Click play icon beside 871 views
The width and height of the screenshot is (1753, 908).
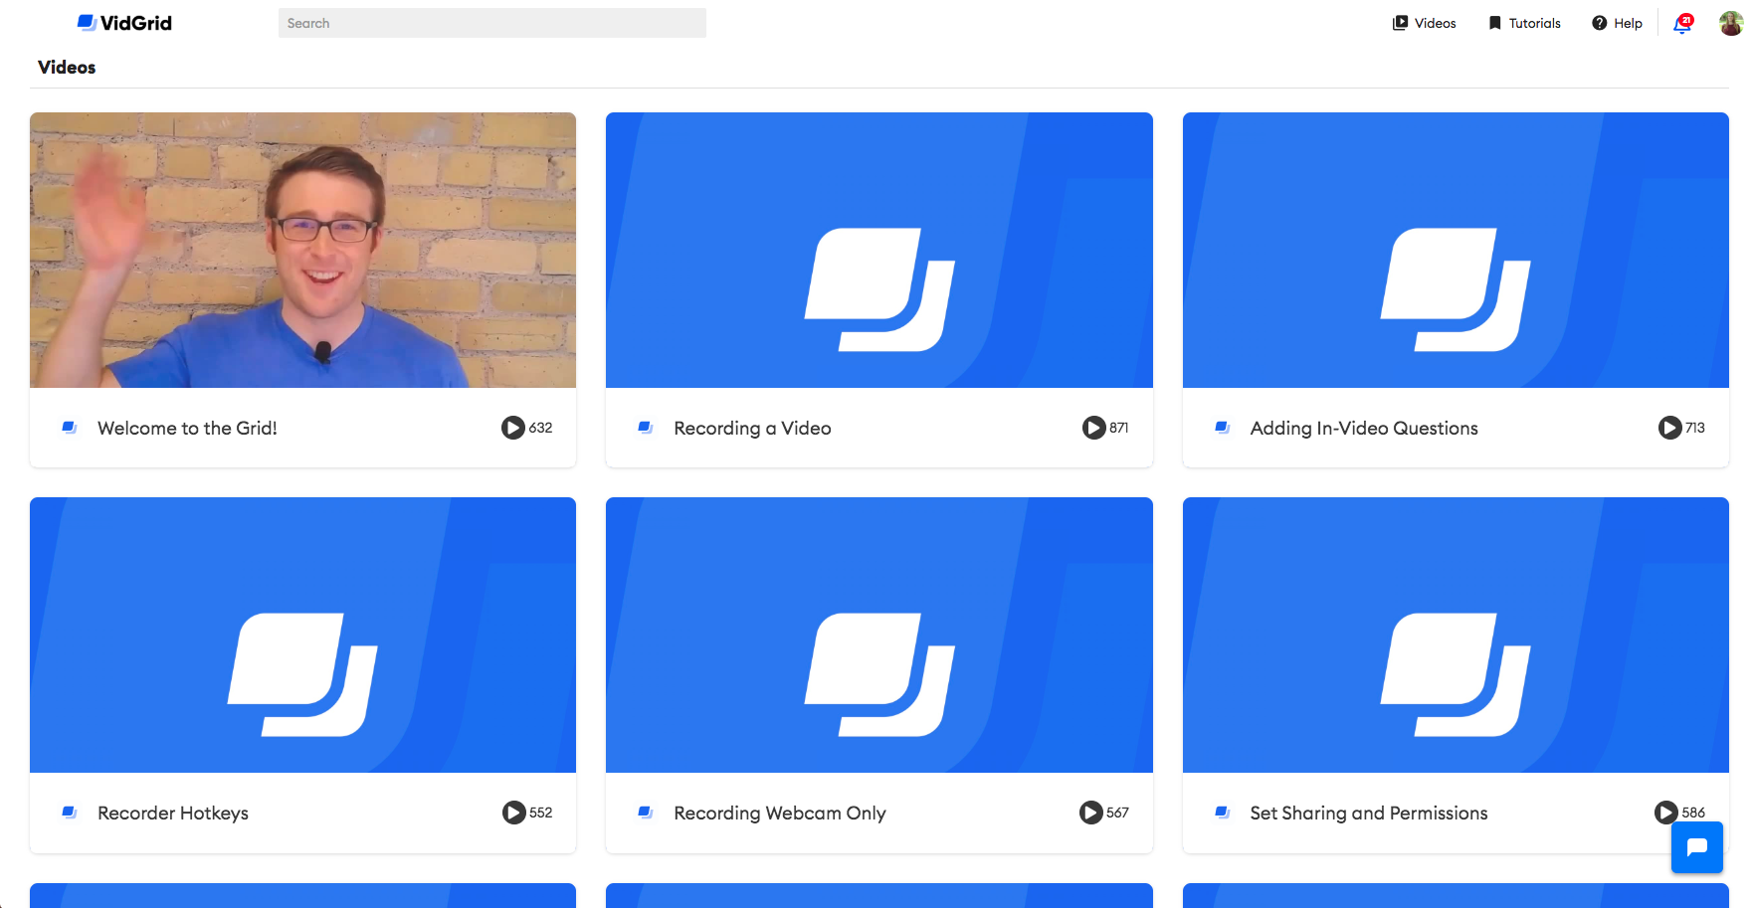tap(1094, 428)
